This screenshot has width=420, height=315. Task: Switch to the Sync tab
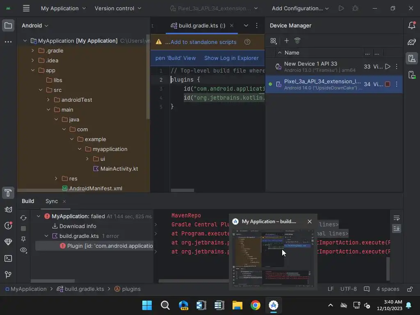tap(52, 201)
